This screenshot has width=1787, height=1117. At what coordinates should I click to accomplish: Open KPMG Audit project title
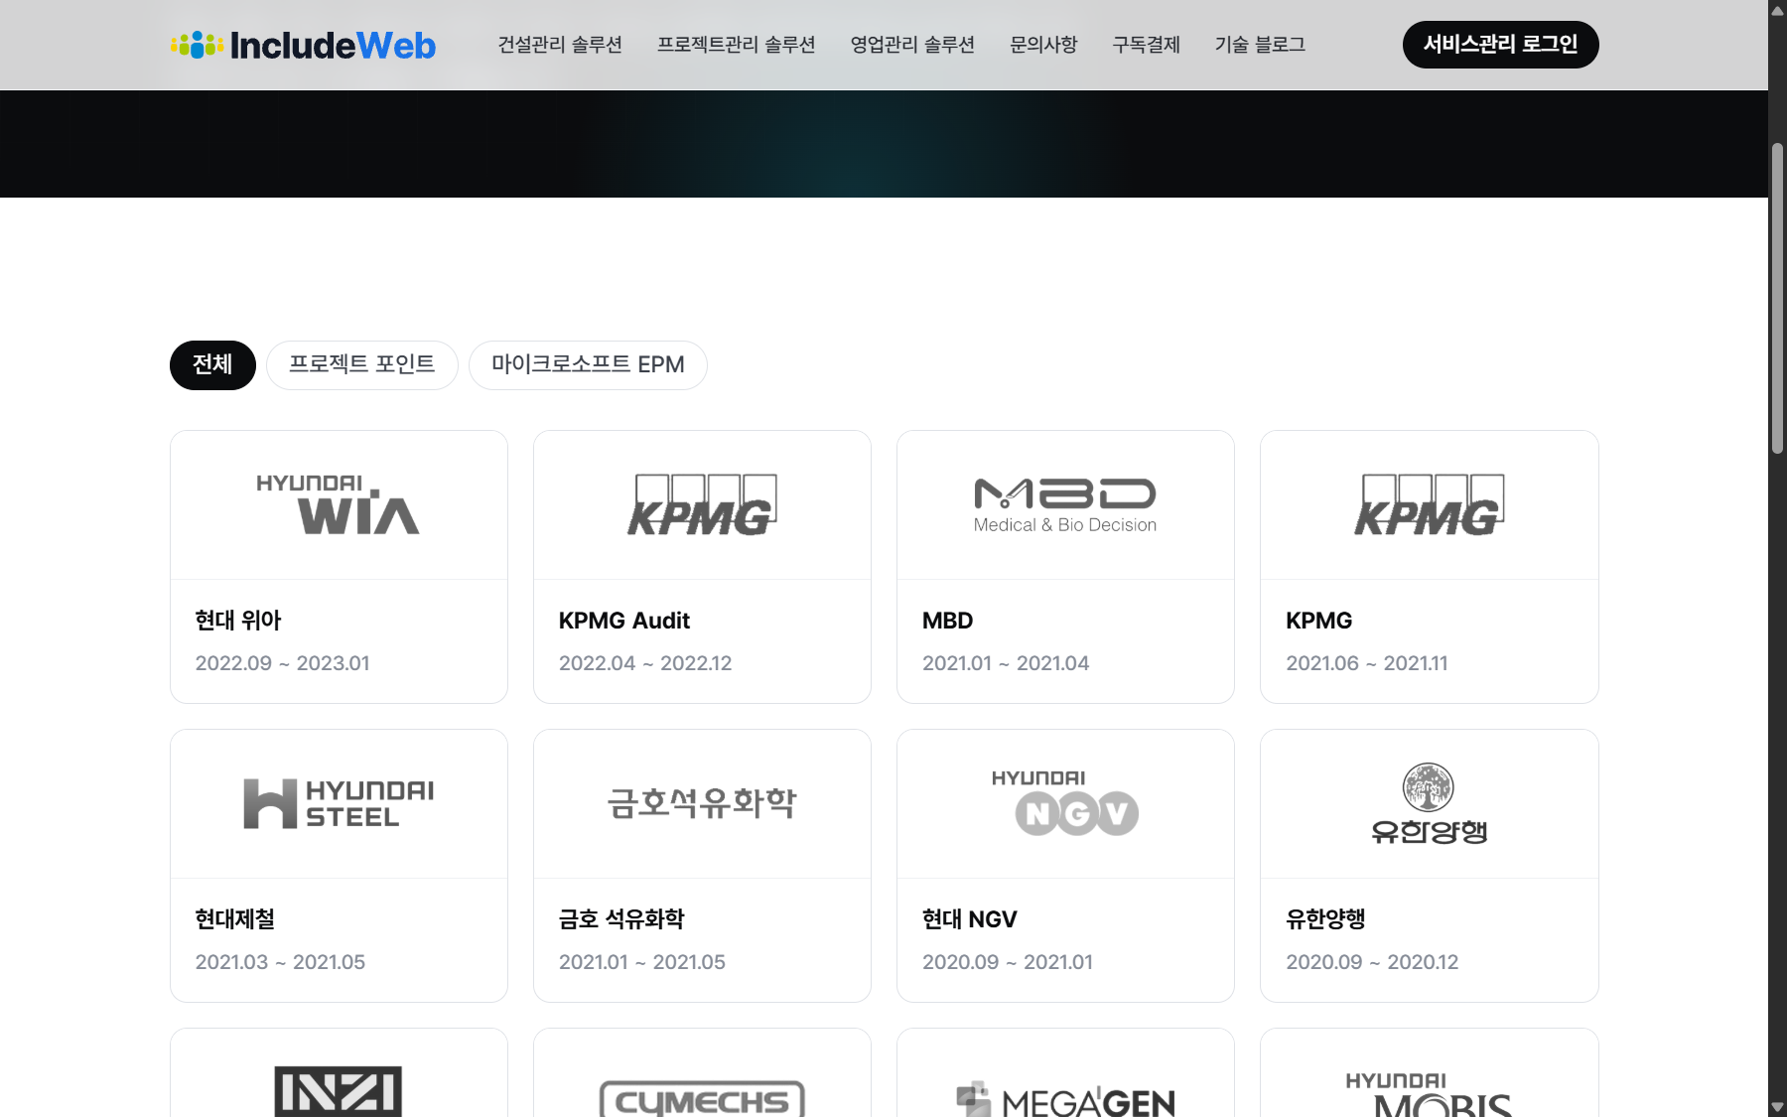pos(624,621)
